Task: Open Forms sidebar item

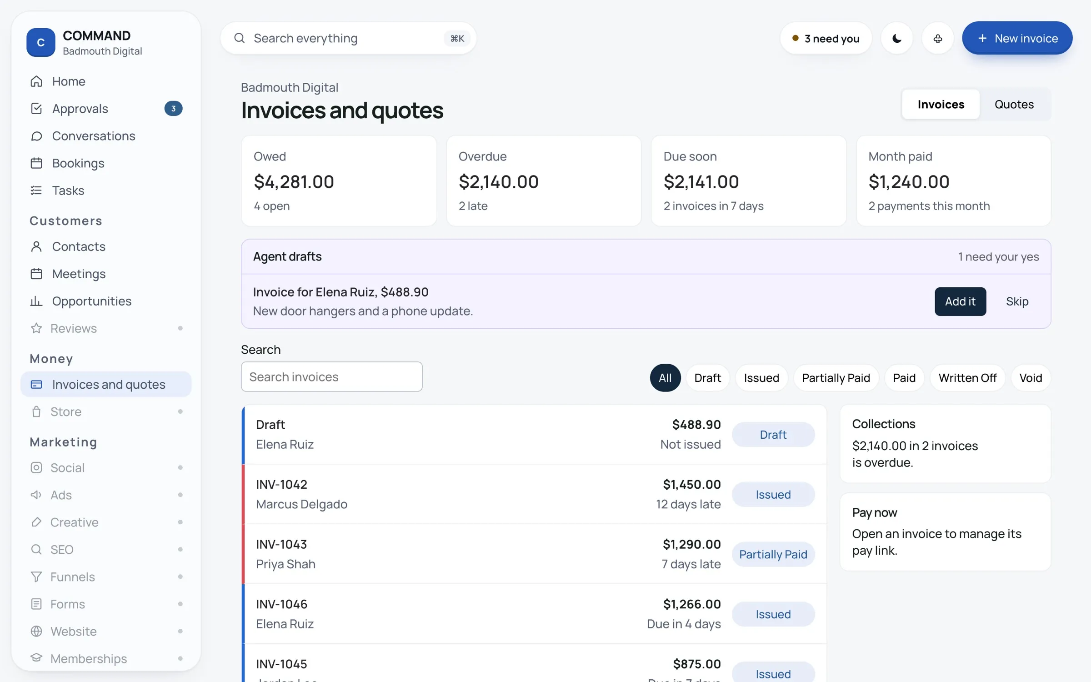Action: coord(106,604)
